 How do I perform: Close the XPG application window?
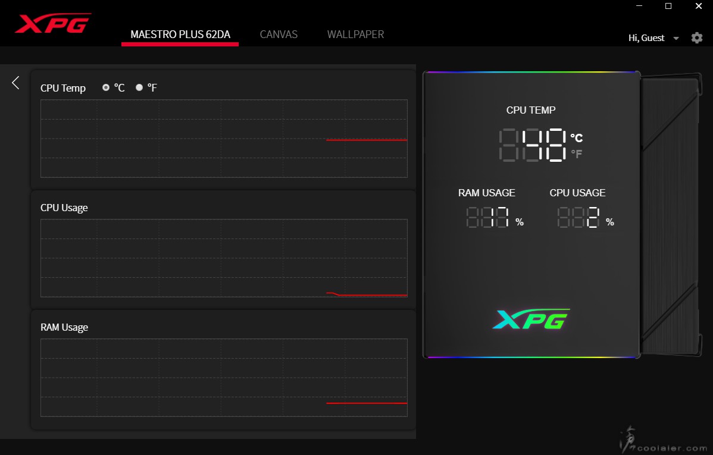[699, 6]
